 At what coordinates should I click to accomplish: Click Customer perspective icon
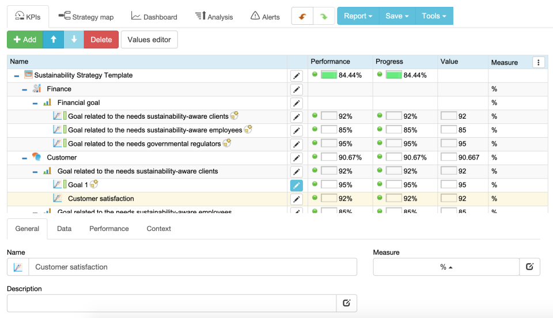tap(36, 157)
